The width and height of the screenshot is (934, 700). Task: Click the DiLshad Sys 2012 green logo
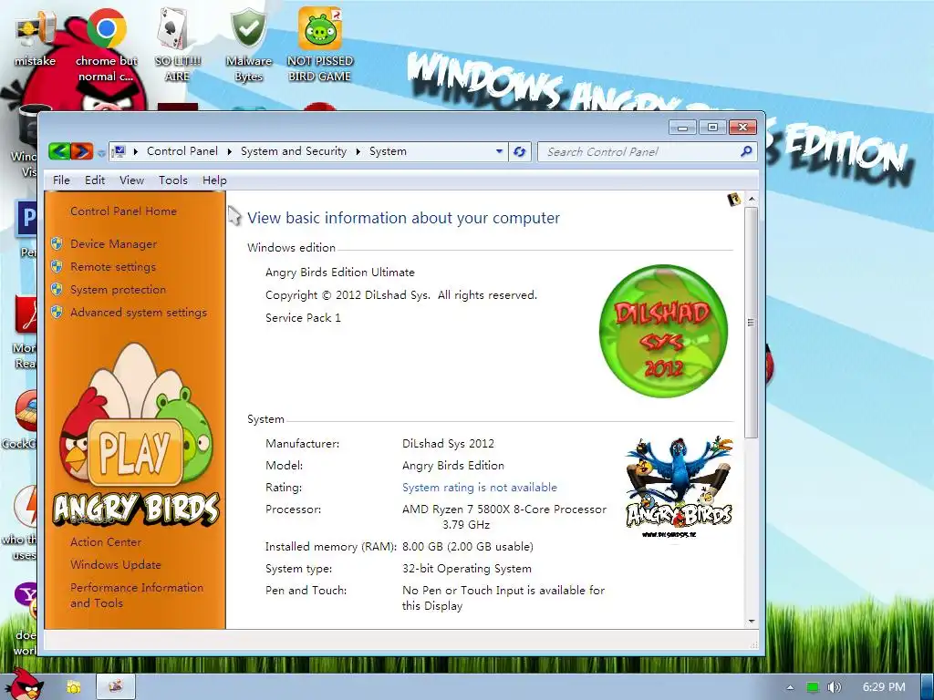click(x=663, y=331)
